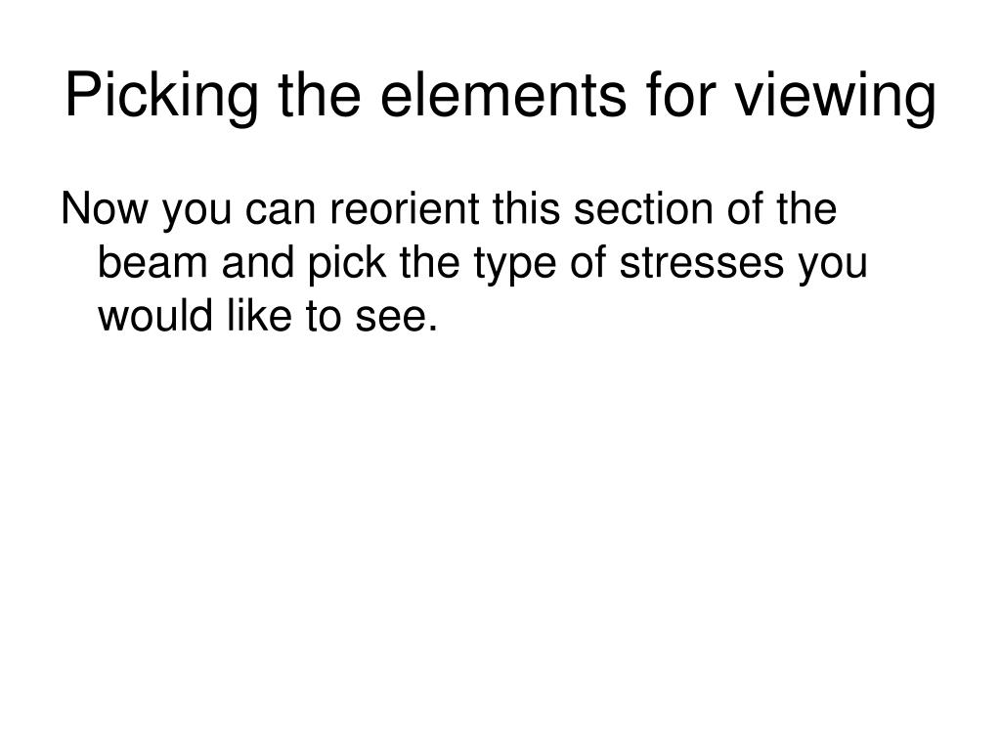Click the word 'viewing' in the heading
This screenshot has height=751, width=1001.
click(x=836, y=97)
